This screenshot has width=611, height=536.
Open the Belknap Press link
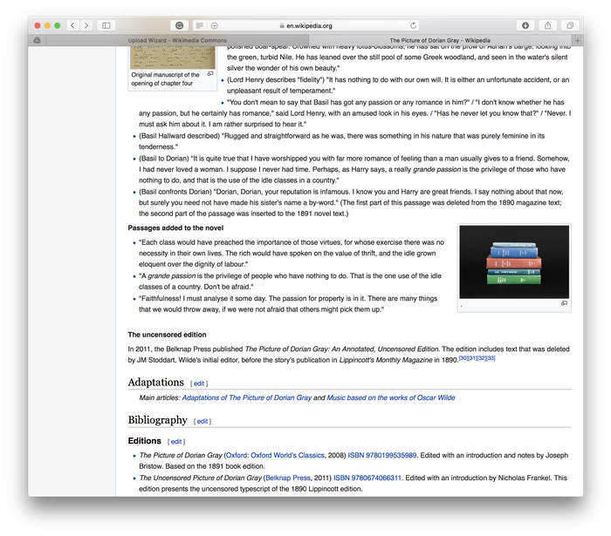coord(287,478)
